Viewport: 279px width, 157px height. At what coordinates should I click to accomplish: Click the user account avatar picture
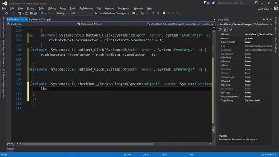(x=276, y=8)
